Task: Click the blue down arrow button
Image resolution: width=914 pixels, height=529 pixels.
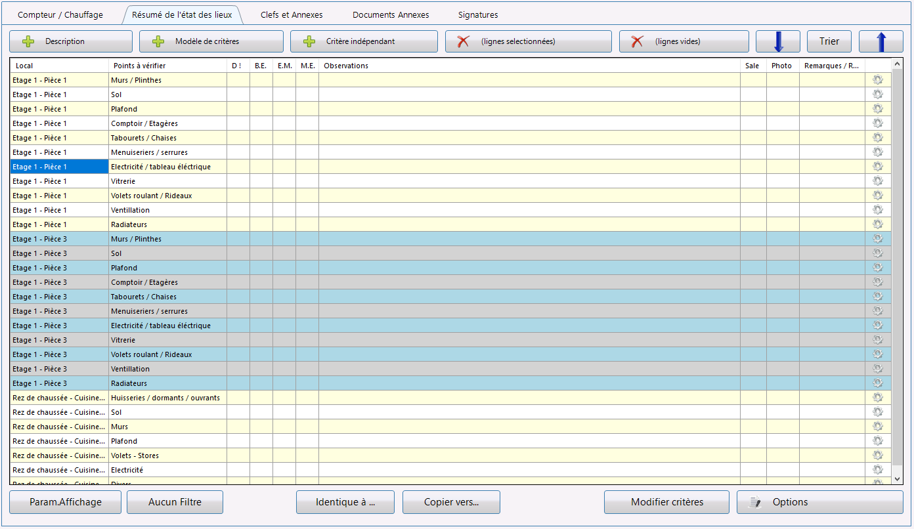Action: [x=777, y=41]
